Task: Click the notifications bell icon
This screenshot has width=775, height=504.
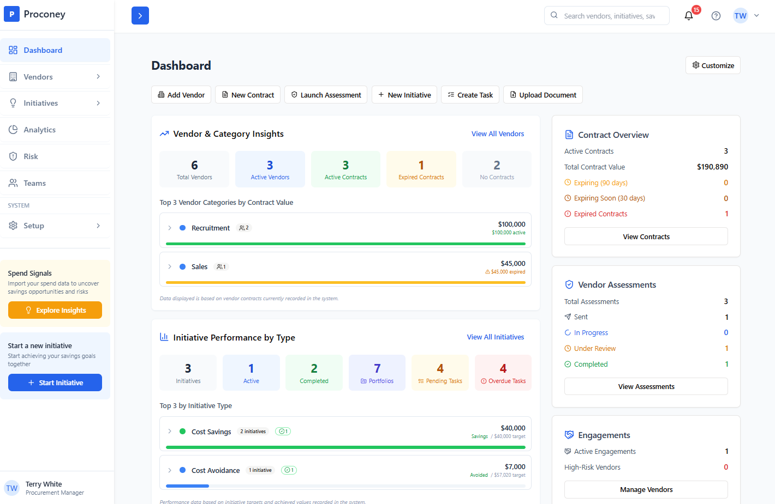Action: 689,16
